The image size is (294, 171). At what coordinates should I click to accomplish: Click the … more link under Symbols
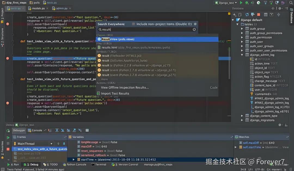pos(103,79)
